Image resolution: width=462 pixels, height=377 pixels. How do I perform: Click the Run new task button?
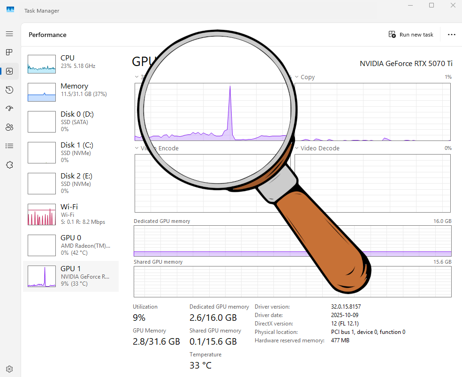coord(411,34)
